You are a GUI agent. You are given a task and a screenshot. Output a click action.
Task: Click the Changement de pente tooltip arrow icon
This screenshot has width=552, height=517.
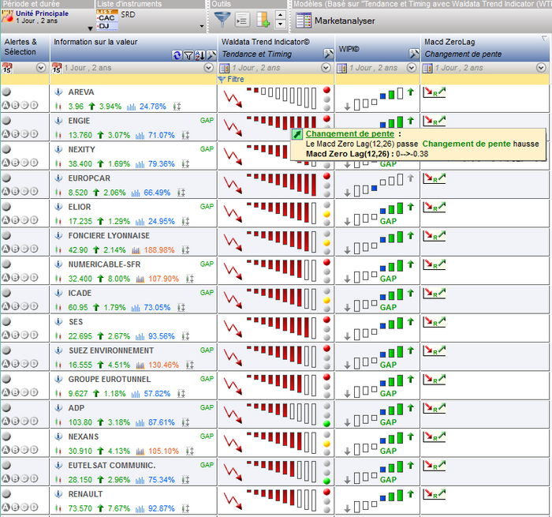coord(297,134)
